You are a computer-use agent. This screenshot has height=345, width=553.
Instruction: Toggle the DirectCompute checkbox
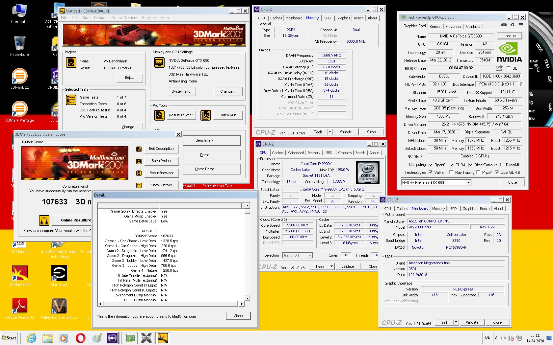470,165
